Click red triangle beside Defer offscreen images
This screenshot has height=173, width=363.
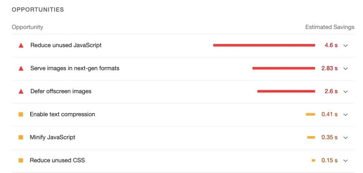(x=21, y=91)
